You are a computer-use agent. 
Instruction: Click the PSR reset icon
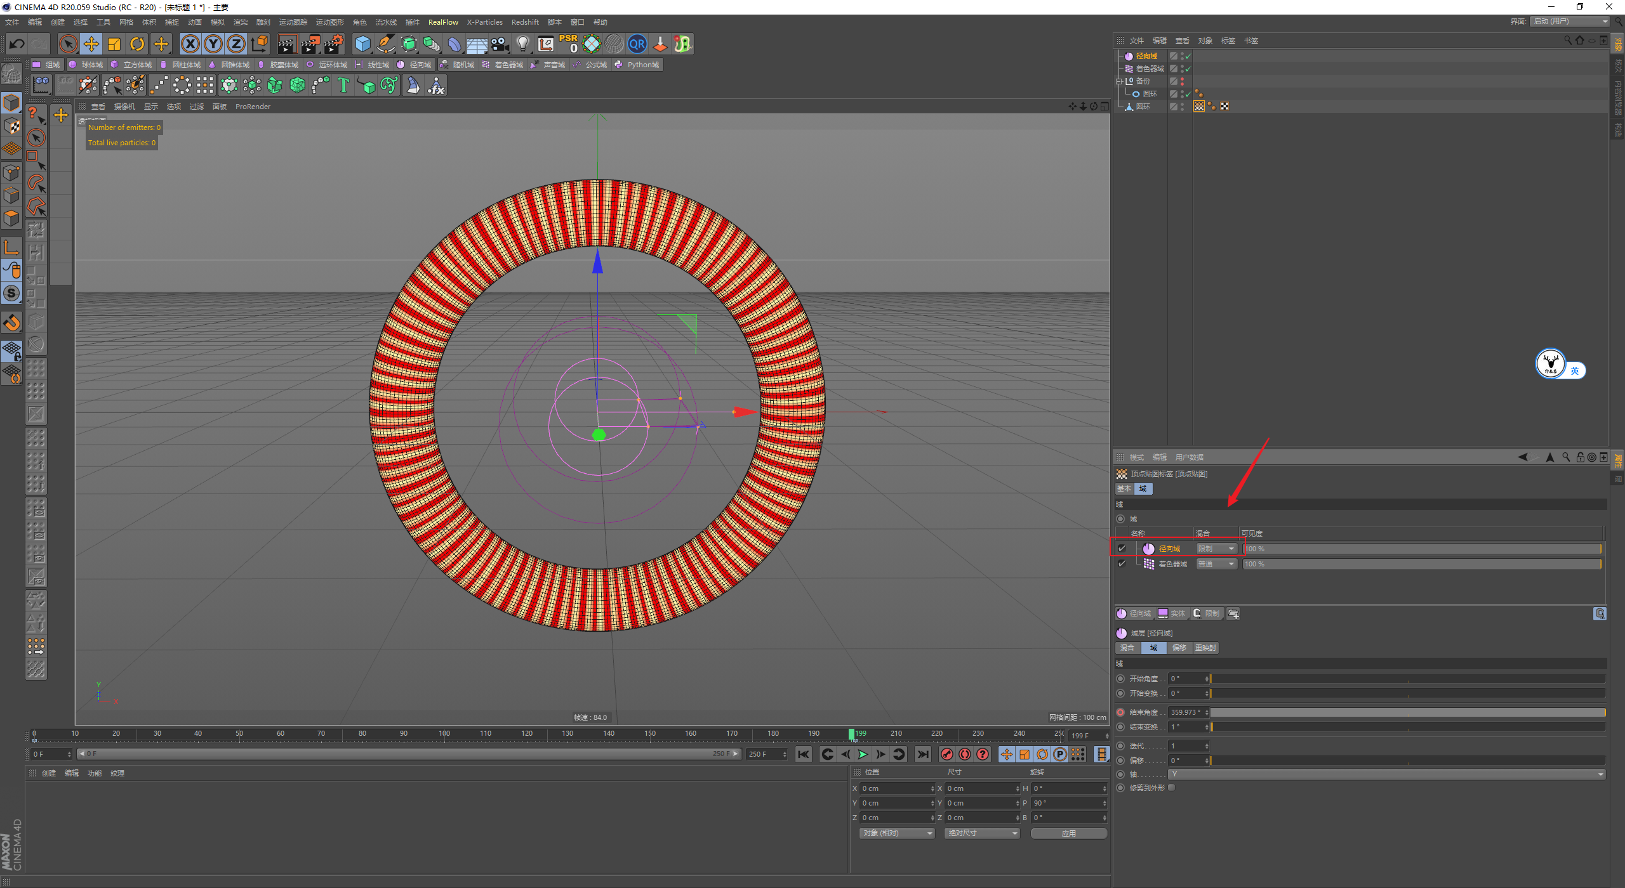click(x=568, y=44)
